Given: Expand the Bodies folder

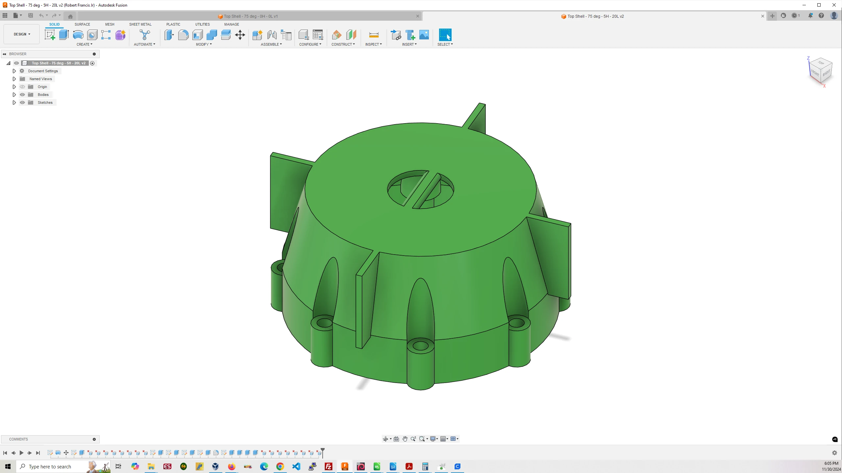Looking at the screenshot, I should 14,95.
